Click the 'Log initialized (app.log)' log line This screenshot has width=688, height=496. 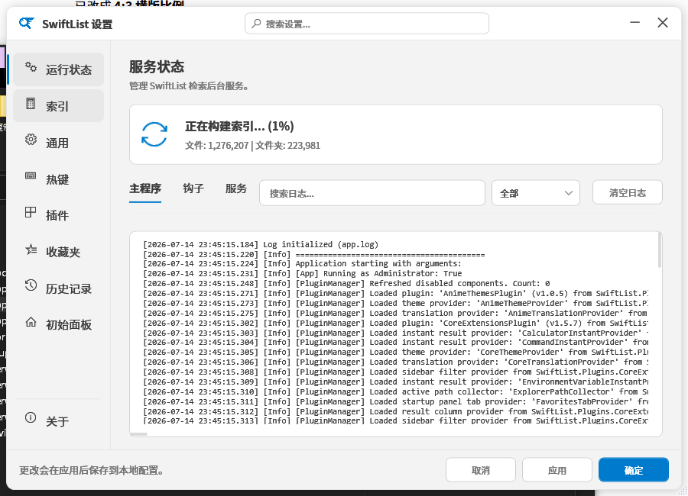[261, 244]
